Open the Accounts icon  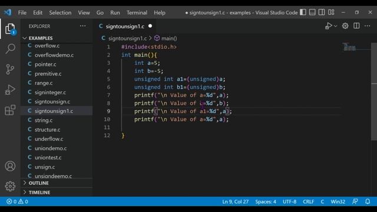click(x=10, y=166)
